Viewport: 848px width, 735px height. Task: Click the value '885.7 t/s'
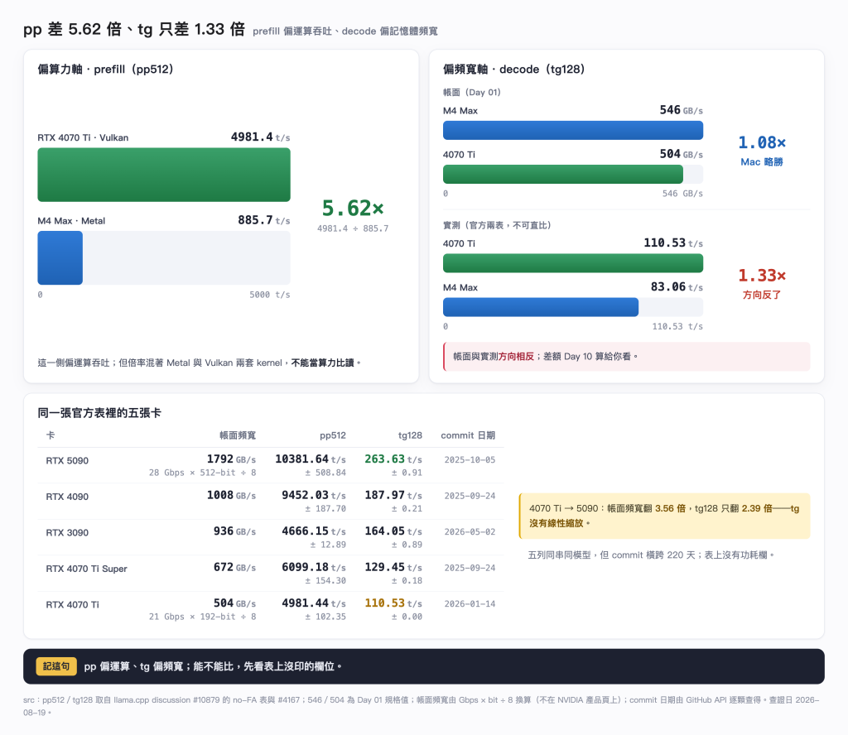tap(264, 220)
